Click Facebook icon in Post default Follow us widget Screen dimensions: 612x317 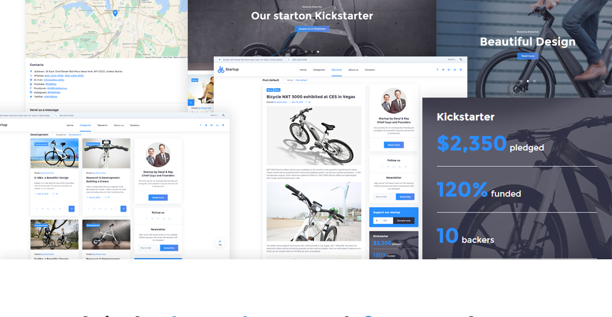382,167
